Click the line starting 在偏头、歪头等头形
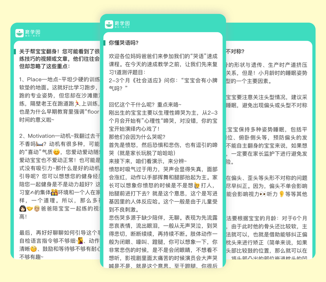Image resolution: width=326 pixels, height=282 pixels. 267,178
